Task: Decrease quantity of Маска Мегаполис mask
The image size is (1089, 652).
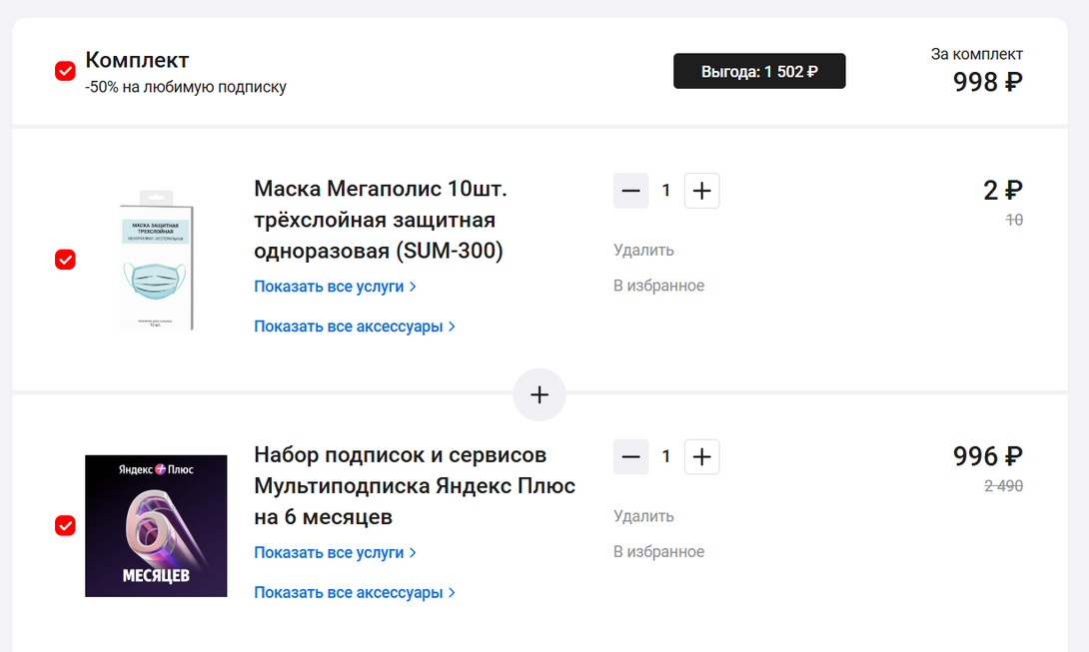Action: click(630, 191)
